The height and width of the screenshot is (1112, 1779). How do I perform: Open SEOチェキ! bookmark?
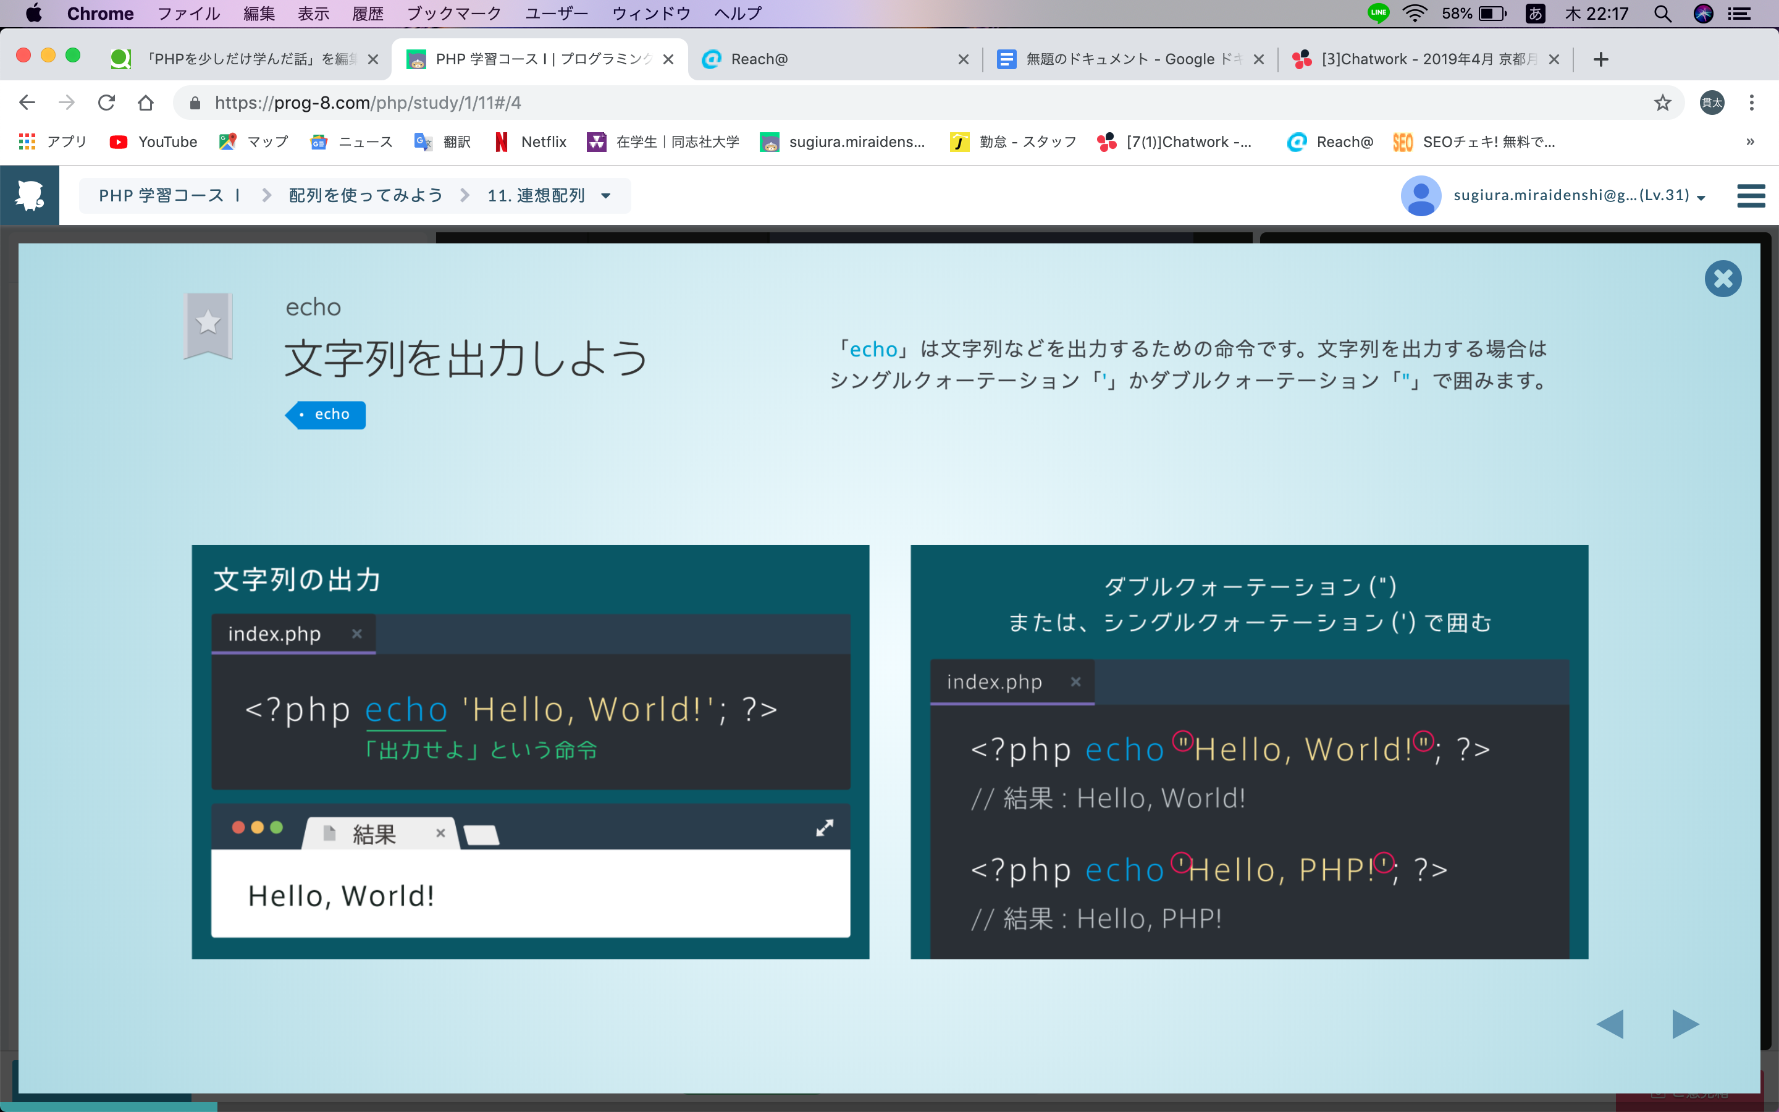tap(1474, 142)
